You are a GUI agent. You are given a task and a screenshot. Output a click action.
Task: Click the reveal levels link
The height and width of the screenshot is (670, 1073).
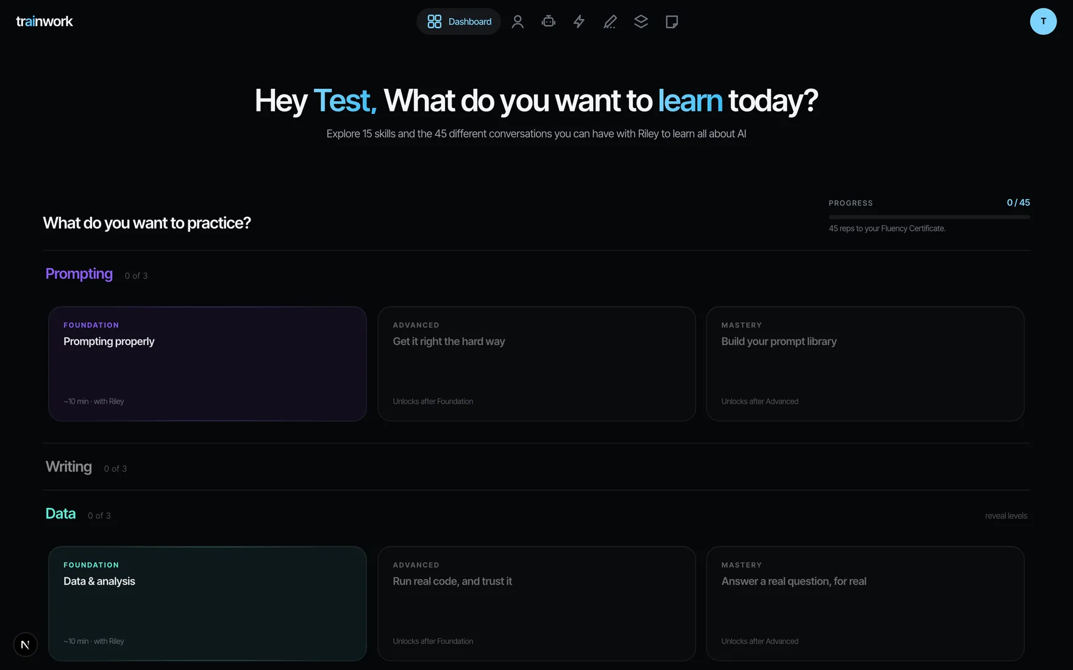(1006, 516)
